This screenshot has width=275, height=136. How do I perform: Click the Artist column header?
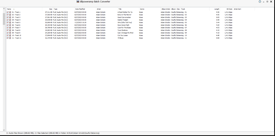coord(99,9)
